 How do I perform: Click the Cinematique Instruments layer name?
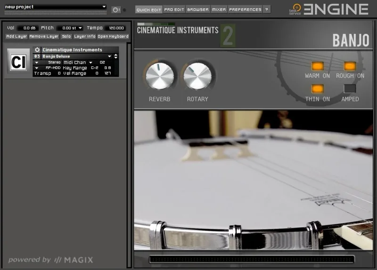(73, 50)
